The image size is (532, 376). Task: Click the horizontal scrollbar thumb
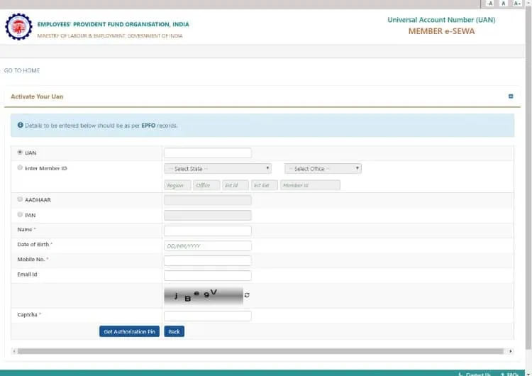coord(260,351)
